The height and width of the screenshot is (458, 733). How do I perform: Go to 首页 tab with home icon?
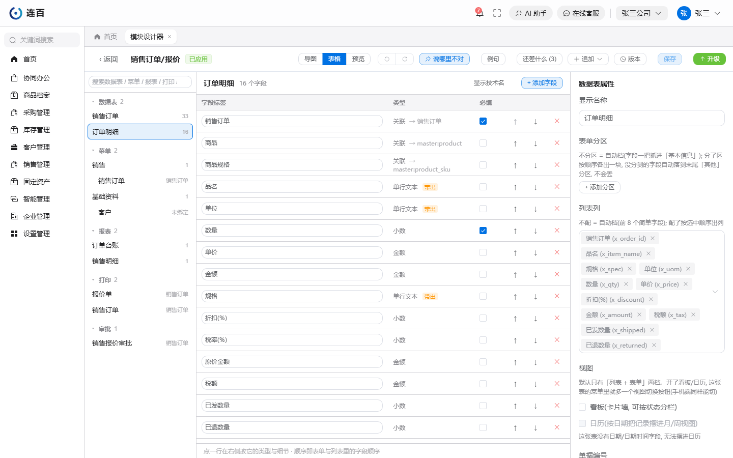[105, 37]
